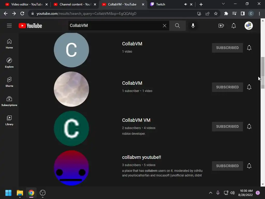Mute the Twitch tab audio icon
The width and height of the screenshot is (265, 199).
point(186,4)
